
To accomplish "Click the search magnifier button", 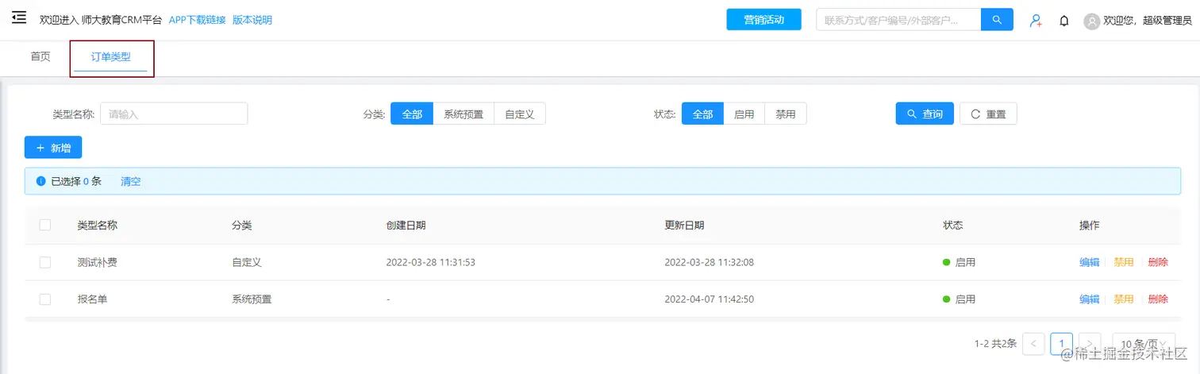I will tap(997, 20).
